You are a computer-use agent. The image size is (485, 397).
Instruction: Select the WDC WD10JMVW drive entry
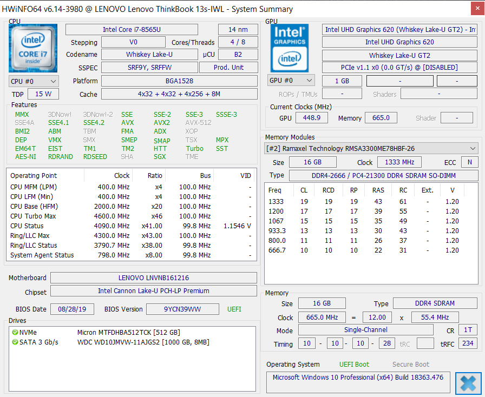click(143, 342)
